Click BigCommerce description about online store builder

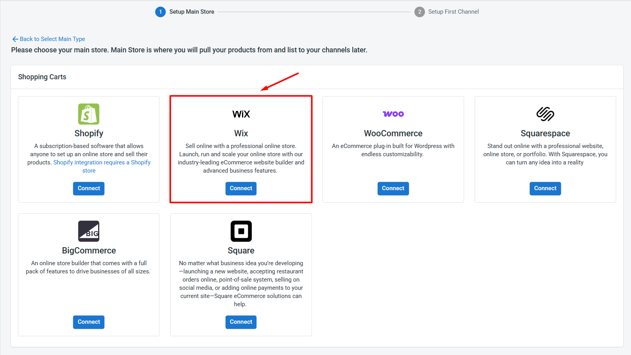[88, 267]
